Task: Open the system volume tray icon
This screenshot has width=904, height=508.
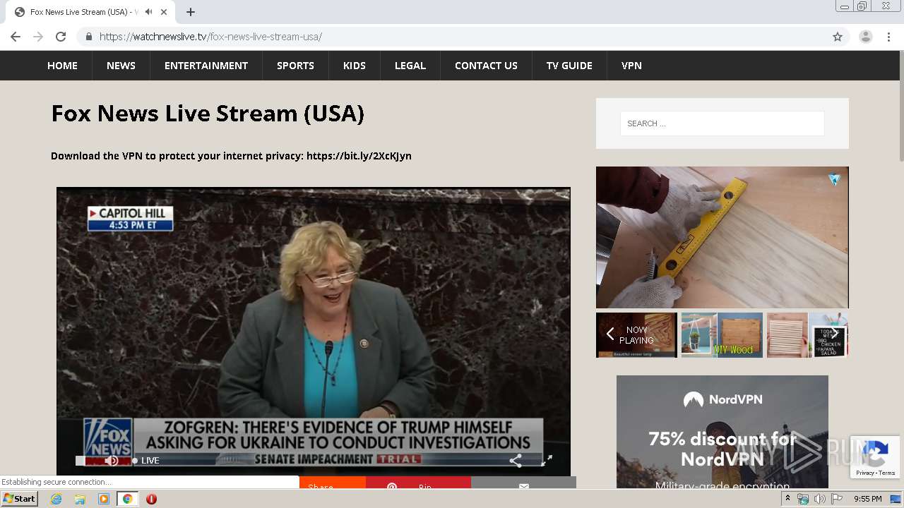Action: 819,499
